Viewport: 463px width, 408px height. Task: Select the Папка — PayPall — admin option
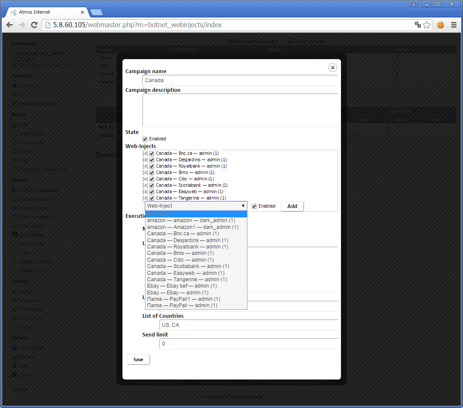(x=196, y=305)
